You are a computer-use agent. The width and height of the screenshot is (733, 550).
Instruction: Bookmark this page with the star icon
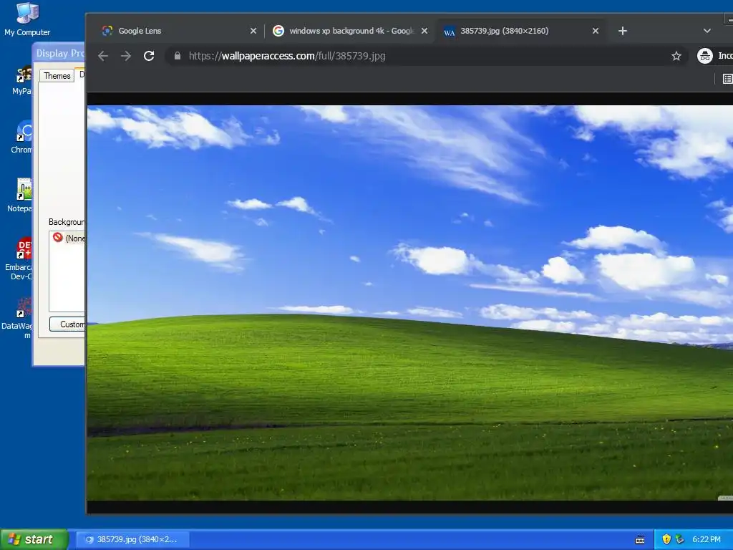[676, 56]
